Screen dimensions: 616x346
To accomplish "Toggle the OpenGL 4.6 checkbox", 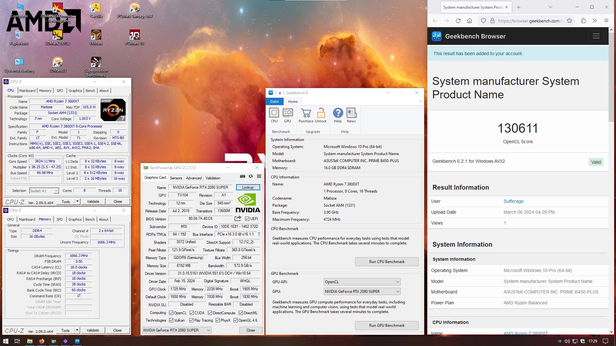I will [x=235, y=320].
